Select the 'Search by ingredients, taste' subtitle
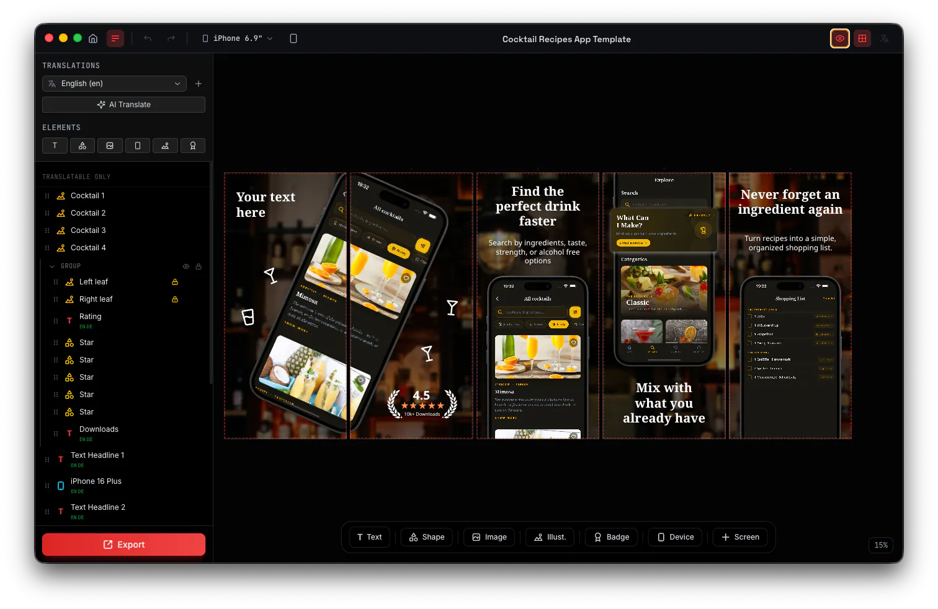 point(538,252)
